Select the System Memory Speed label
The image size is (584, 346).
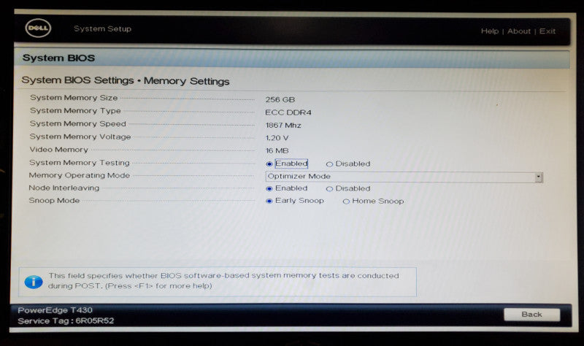78,123
